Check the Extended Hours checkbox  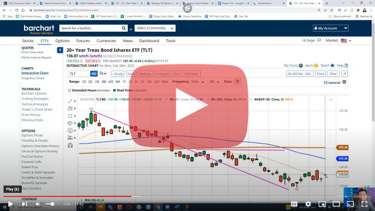(x=70, y=90)
